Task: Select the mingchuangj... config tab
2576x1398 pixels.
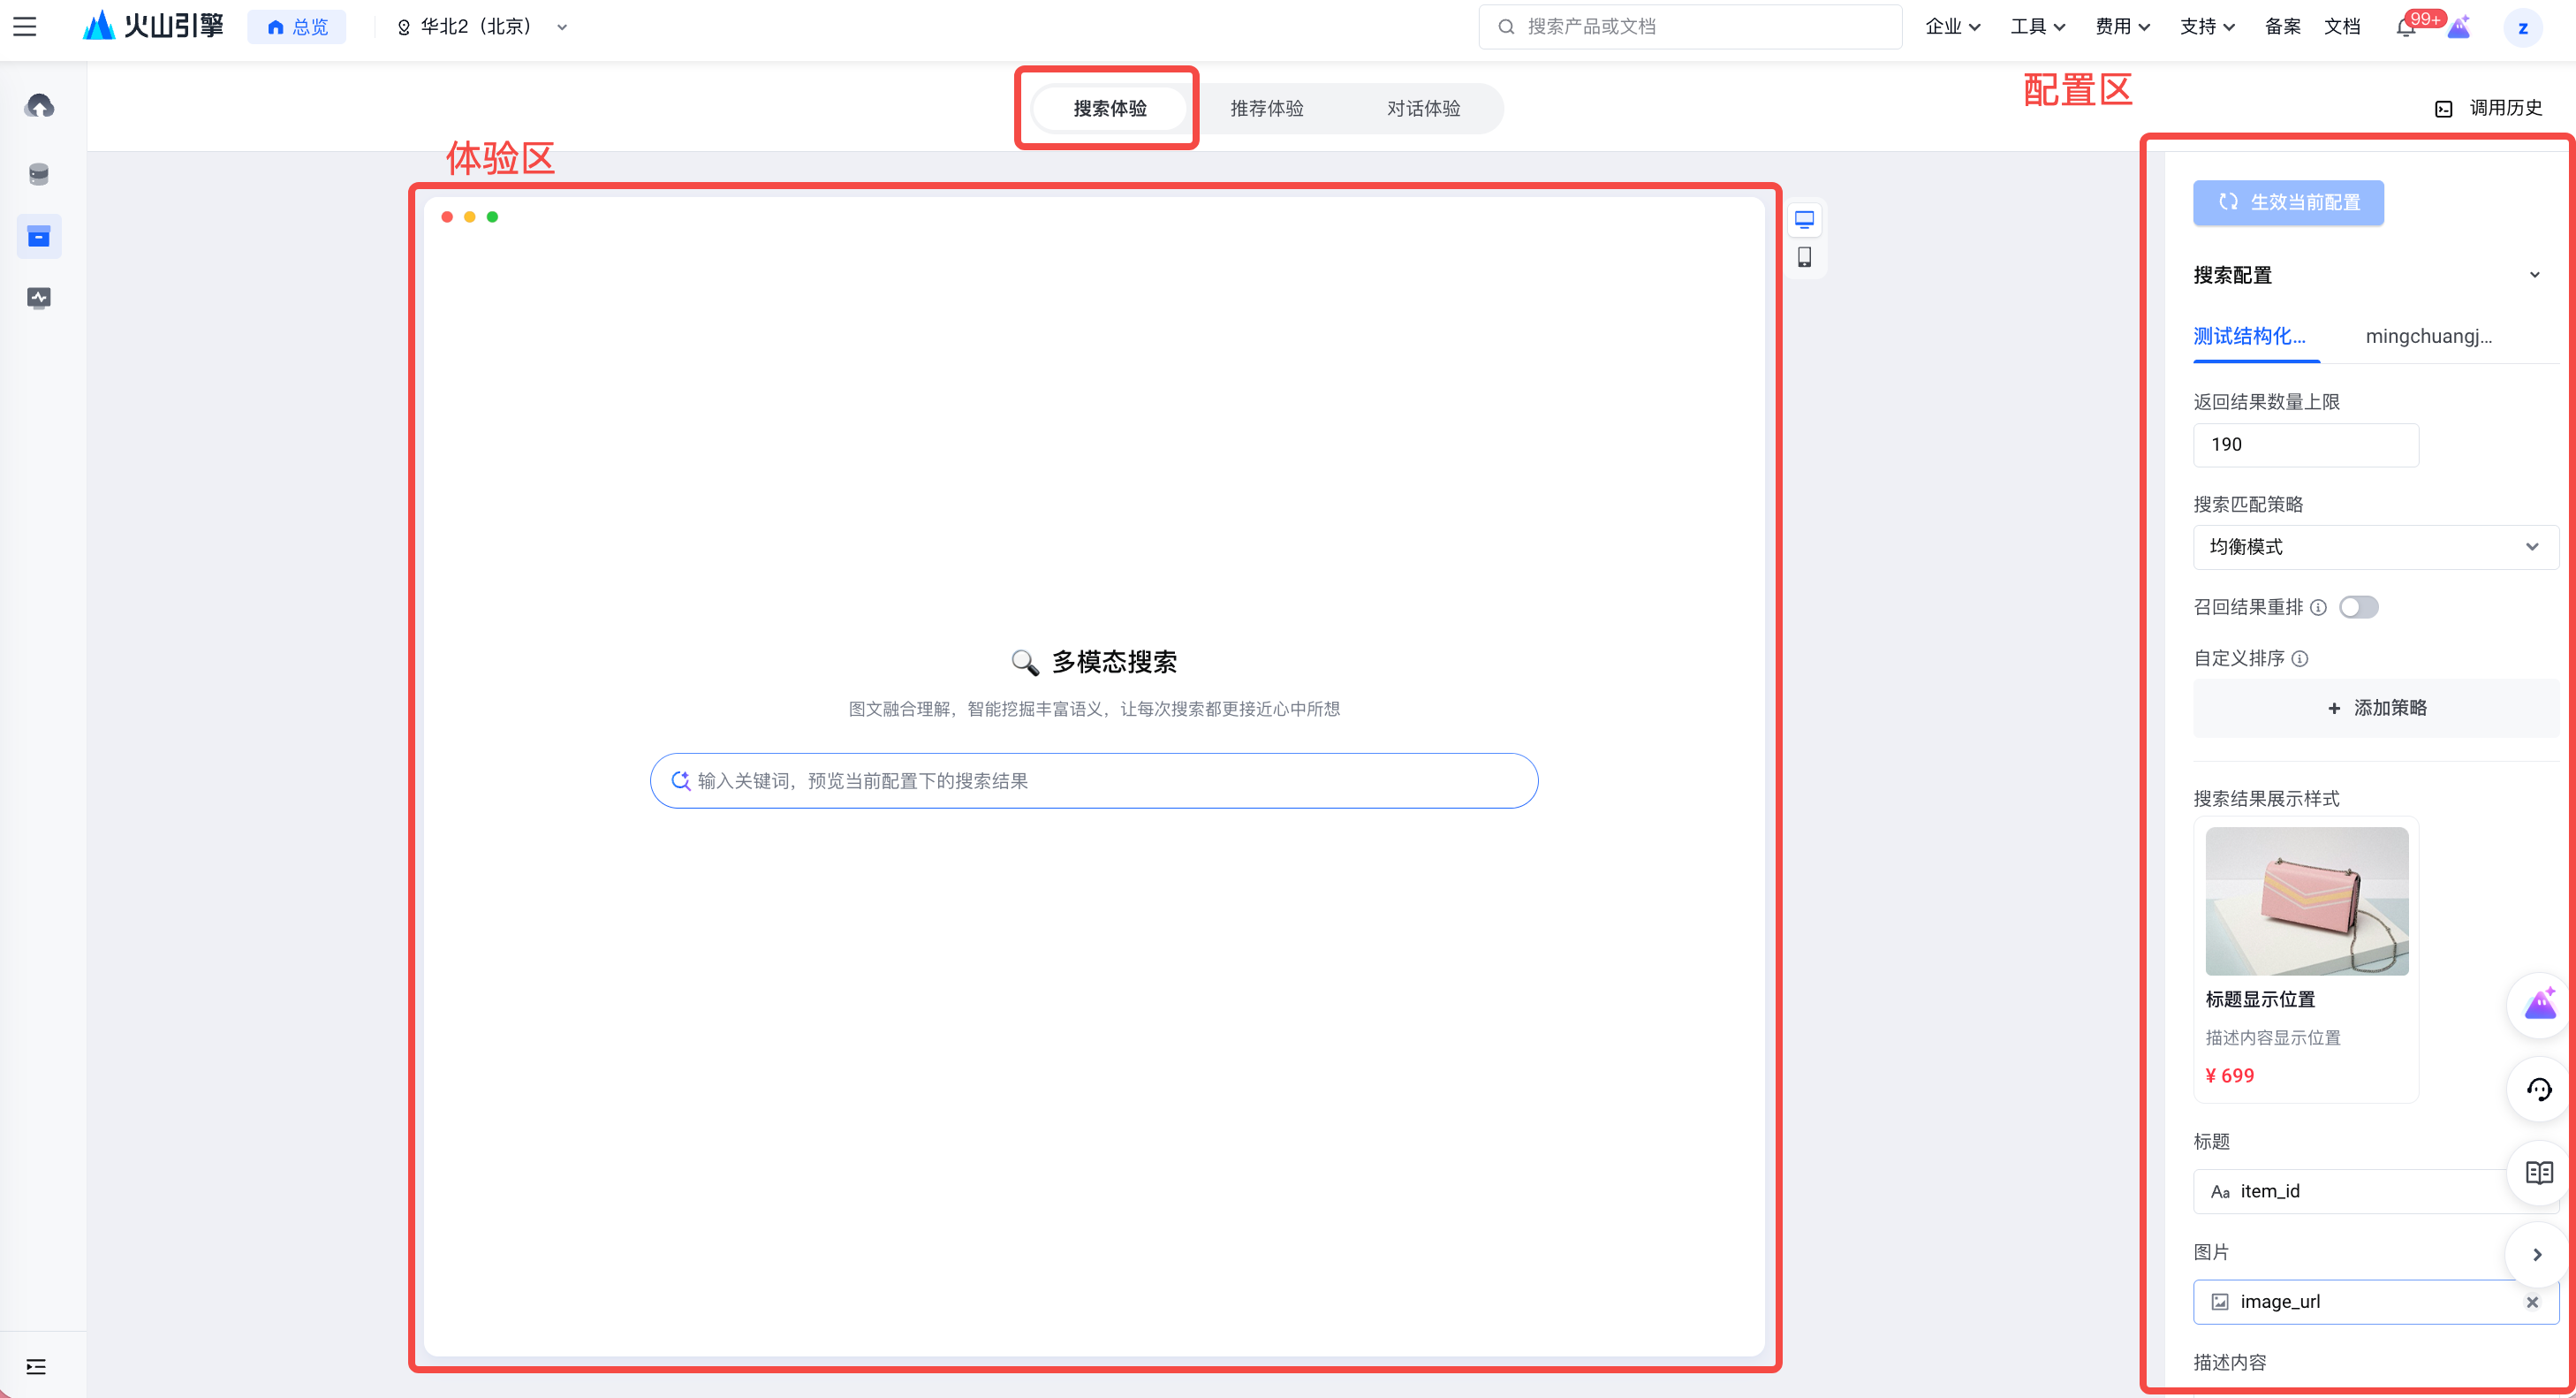Action: tap(2428, 337)
